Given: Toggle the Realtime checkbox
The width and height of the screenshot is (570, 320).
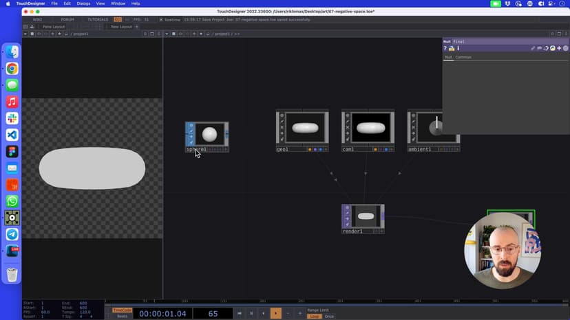Looking at the screenshot, I should click(162, 19).
